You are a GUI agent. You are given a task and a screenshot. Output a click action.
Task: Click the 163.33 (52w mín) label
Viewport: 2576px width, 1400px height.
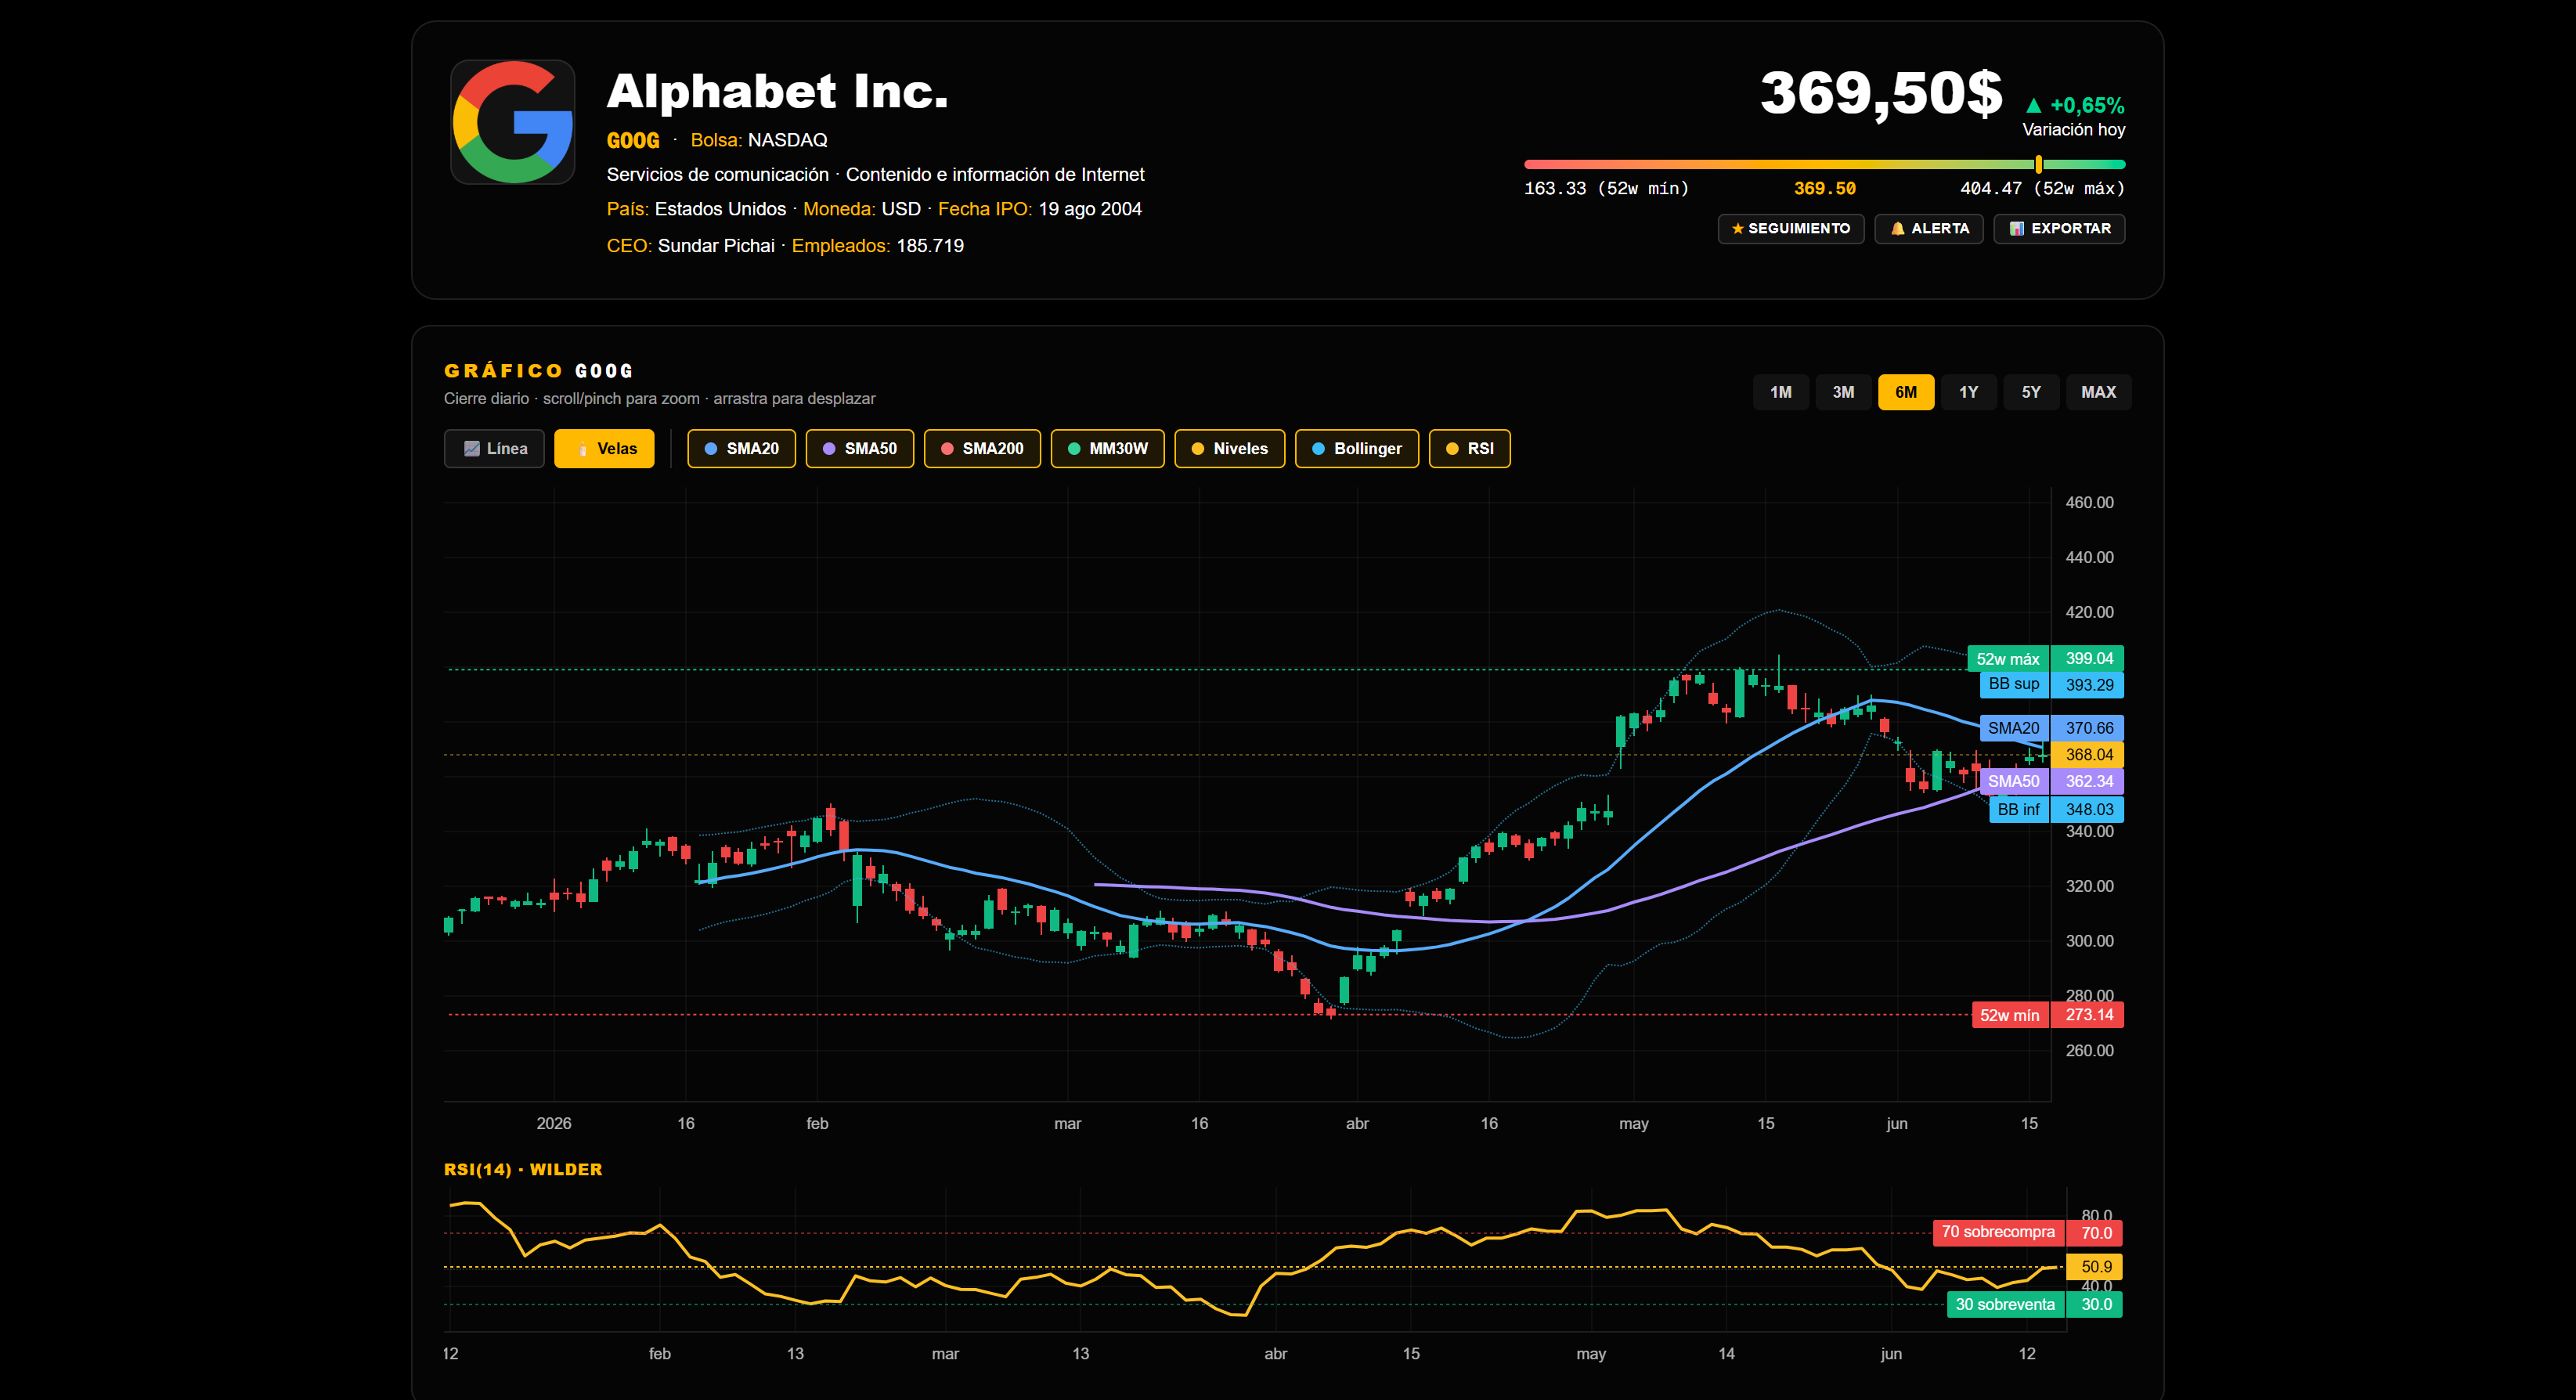[x=1606, y=189]
